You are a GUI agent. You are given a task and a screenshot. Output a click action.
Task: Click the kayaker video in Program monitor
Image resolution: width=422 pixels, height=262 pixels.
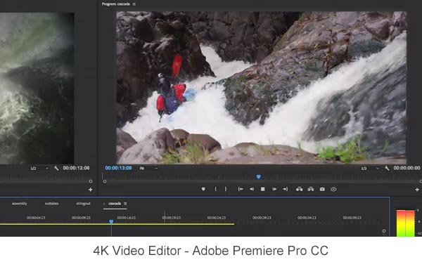click(x=261, y=88)
